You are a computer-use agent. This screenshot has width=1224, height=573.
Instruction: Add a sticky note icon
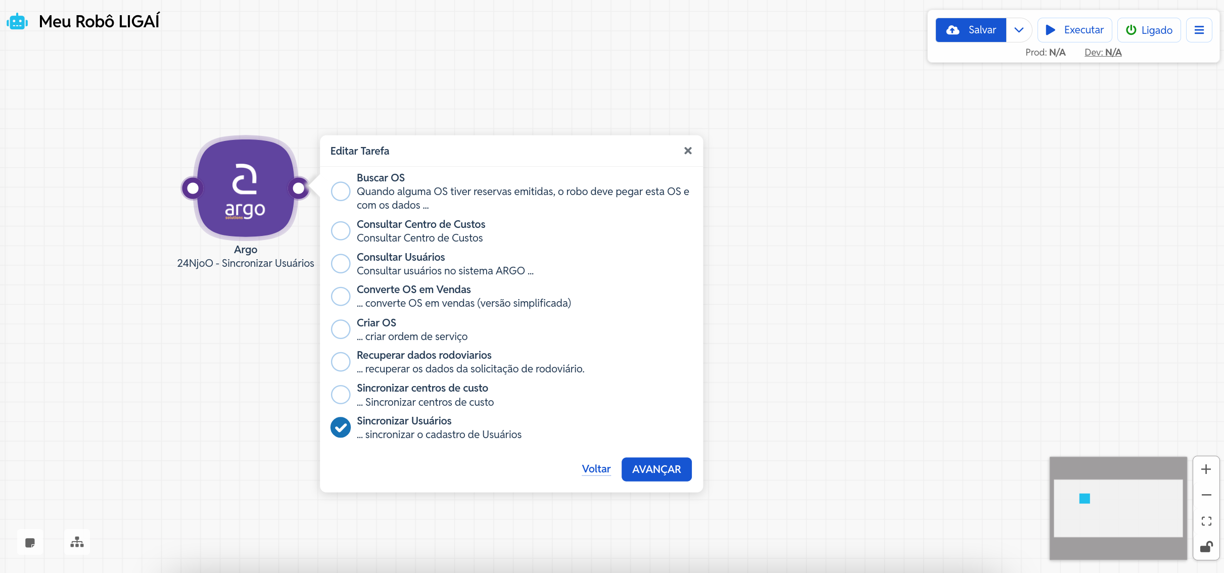click(x=30, y=543)
